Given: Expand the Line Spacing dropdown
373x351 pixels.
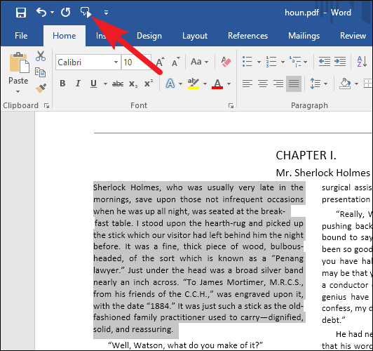Looking at the screenshot, I should [x=325, y=84].
